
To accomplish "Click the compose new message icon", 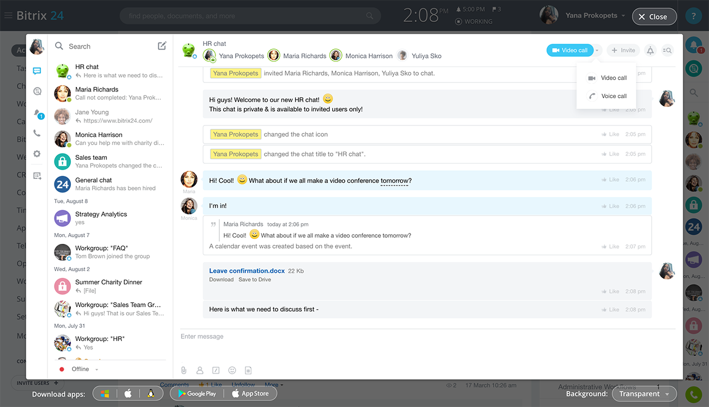I will pyautogui.click(x=162, y=46).
